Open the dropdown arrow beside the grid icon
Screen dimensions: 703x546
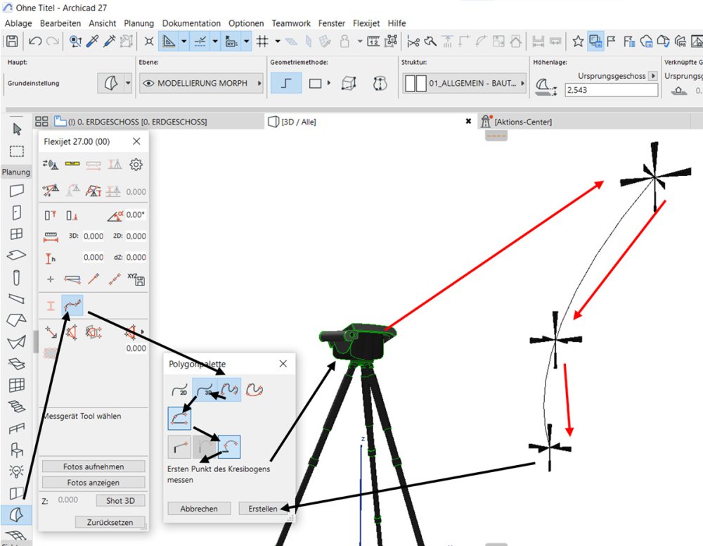(278, 42)
